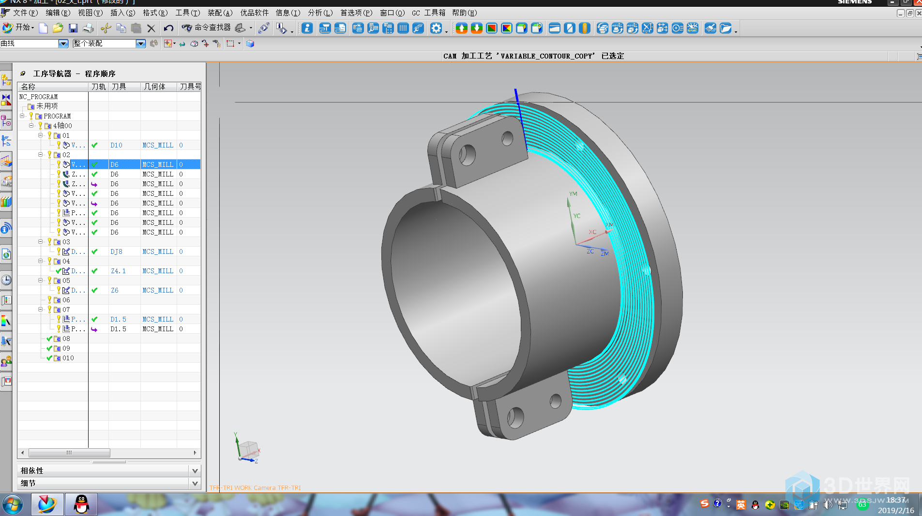Click the green down-arrow toolbar icon
The image size is (922, 516).
pyautogui.click(x=477, y=28)
